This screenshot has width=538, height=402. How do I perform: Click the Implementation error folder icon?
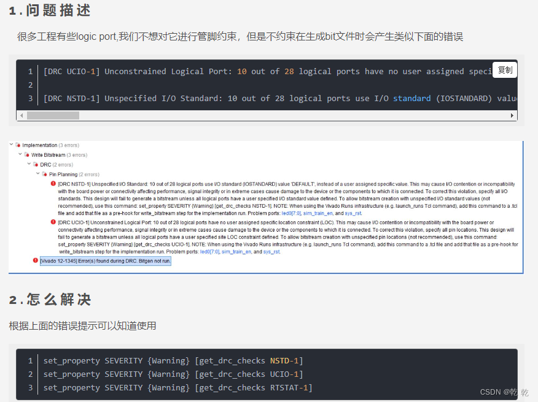pos(18,145)
